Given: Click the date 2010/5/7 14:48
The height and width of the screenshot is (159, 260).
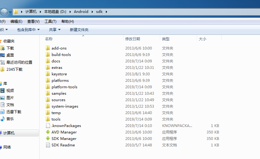Looking at the screenshot, I should (x=138, y=145).
